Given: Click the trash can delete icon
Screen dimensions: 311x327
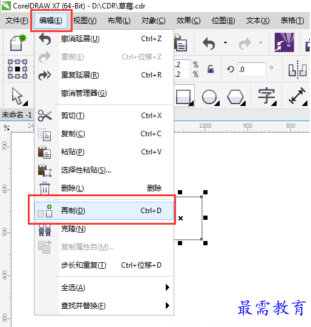Looking at the screenshot, I should 45,188.
